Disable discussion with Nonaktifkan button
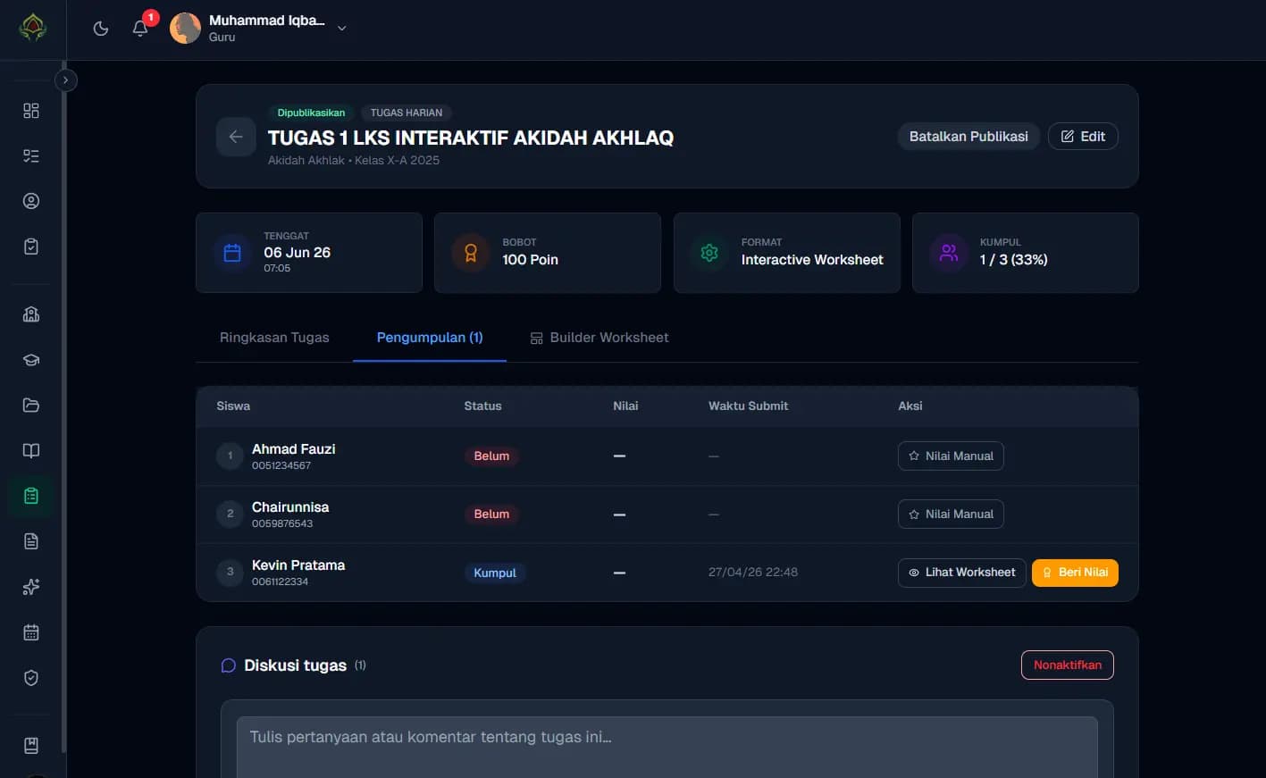The height and width of the screenshot is (778, 1266). tap(1068, 665)
